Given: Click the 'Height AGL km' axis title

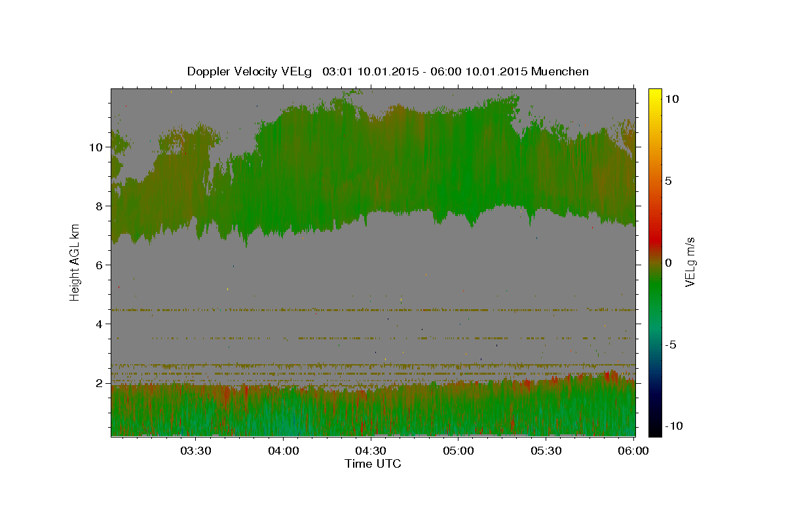Looking at the screenshot, I should pos(75,261).
